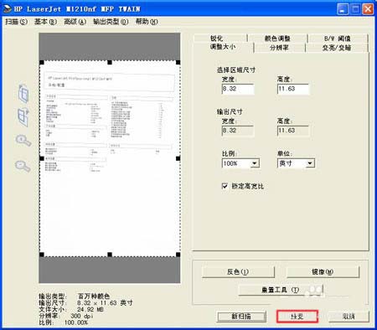Click the left-middle selection handle on preview
The height and width of the screenshot is (330, 377).
point(42,158)
